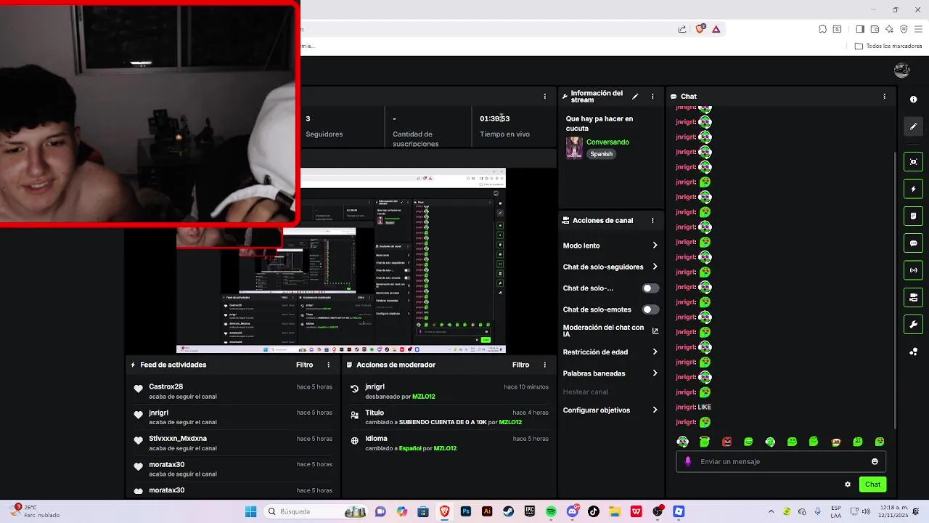Click the pencil edit icon in right sidebar
Image resolution: width=929 pixels, height=523 pixels.
coord(913,126)
